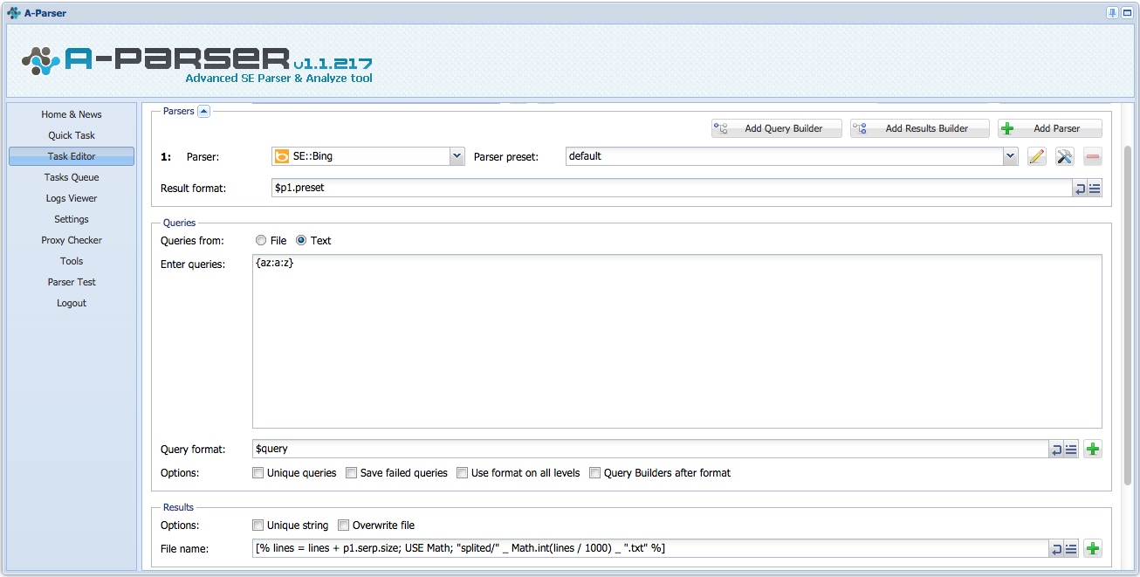1140x577 pixels.
Task: Click the File name line-wrap arrow icon
Action: pyautogui.click(x=1056, y=549)
